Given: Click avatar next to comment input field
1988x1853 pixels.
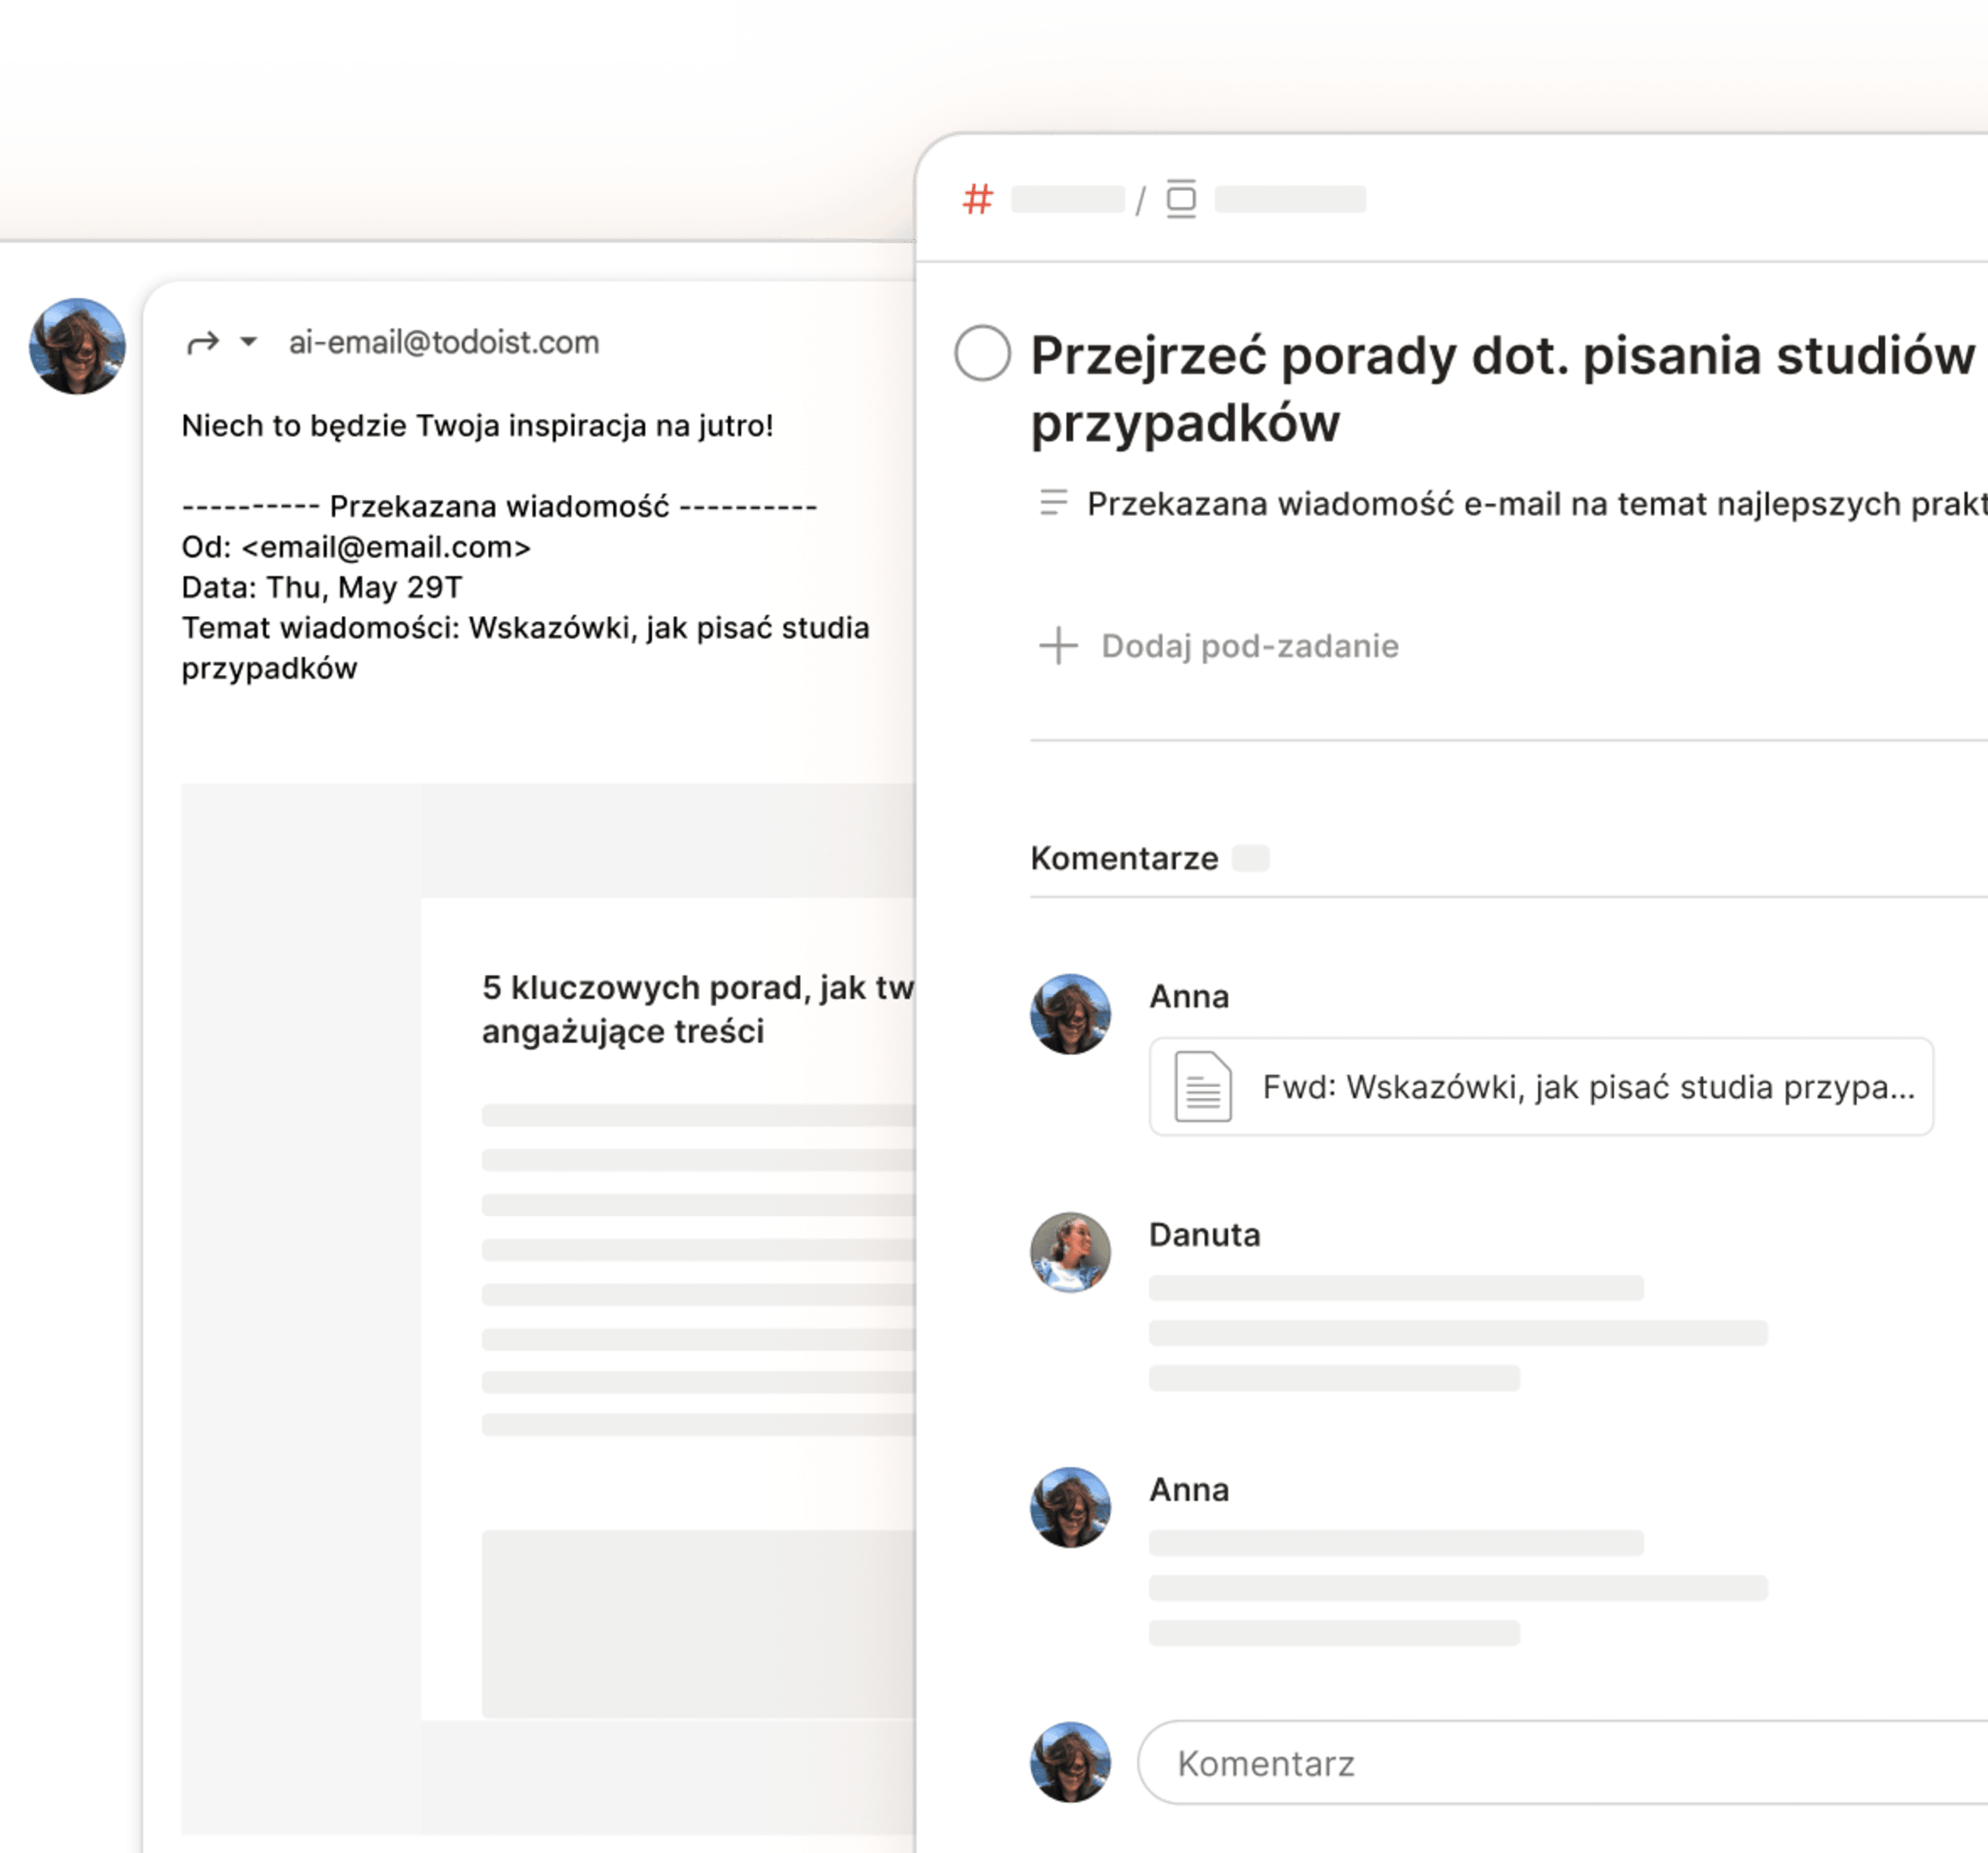Looking at the screenshot, I should [x=1070, y=1762].
